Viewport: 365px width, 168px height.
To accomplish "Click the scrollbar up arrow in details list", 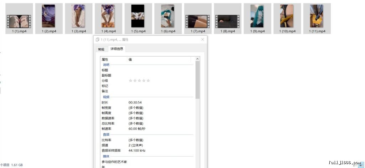I will (x=197, y=59).
